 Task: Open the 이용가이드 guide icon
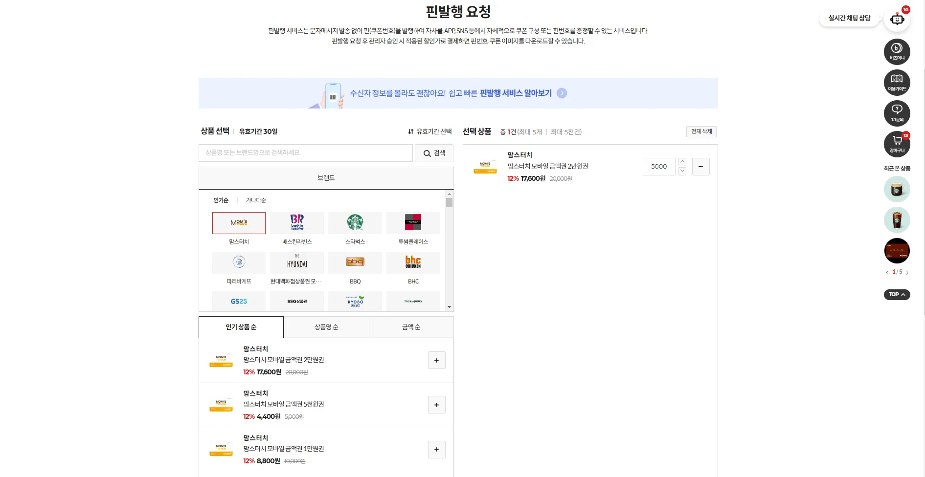(x=897, y=82)
